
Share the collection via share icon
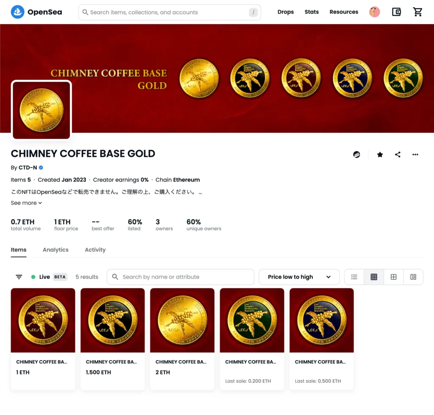[398, 154]
